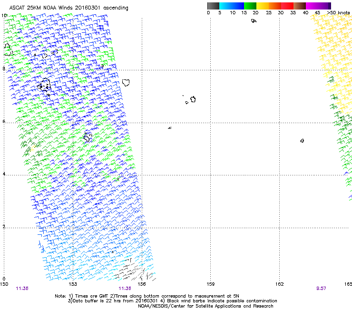This screenshot has width=352, height=309.
Task: Click the legend value '30'
Action: tap(281, 13)
